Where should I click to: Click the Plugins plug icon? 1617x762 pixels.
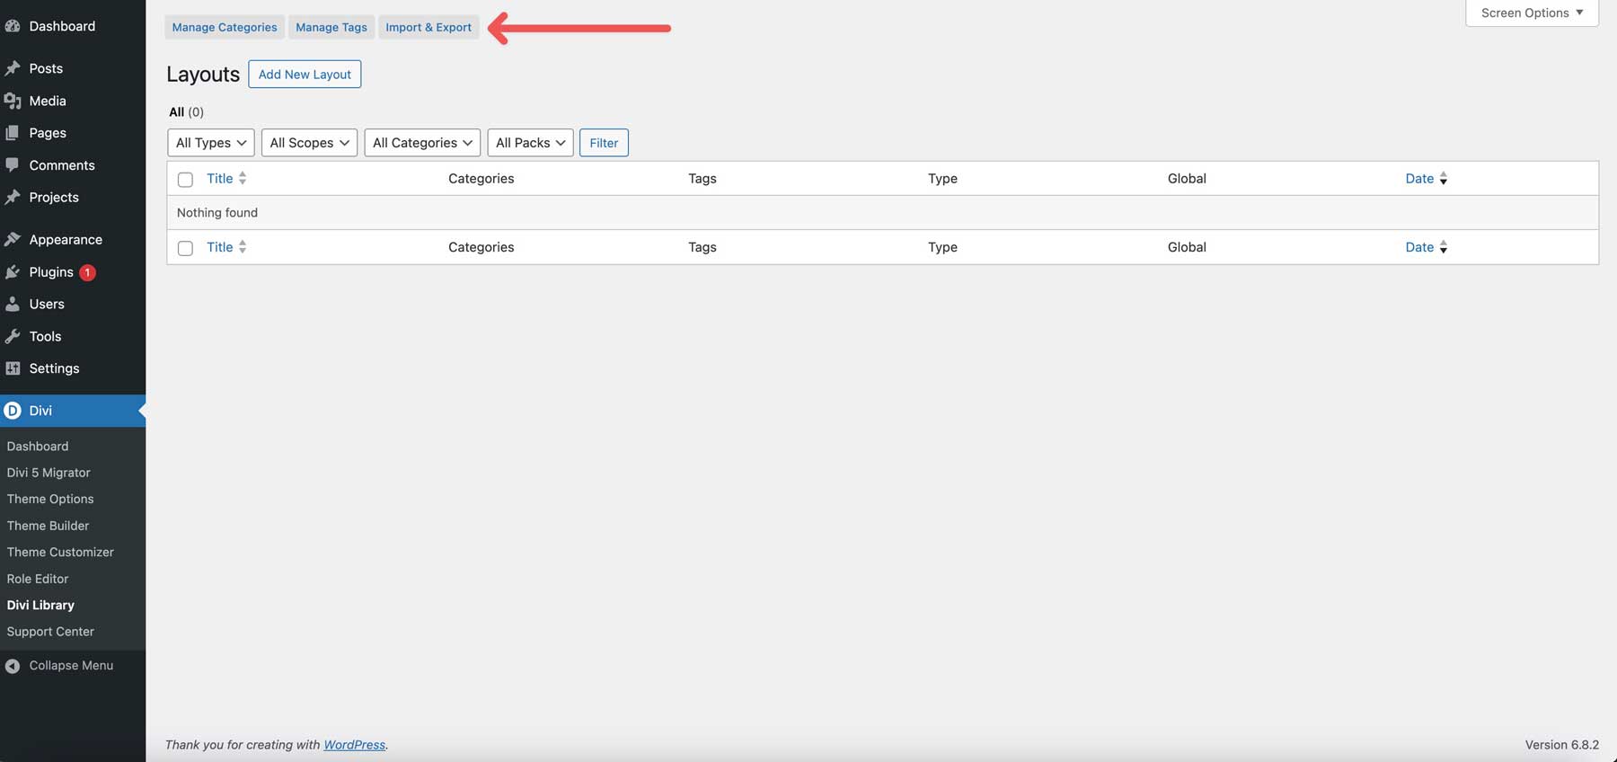click(x=13, y=272)
